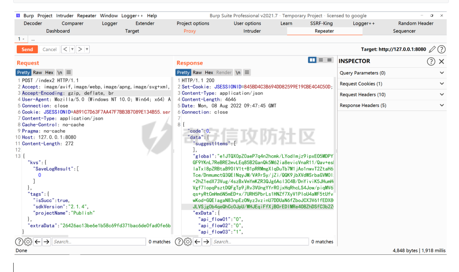Open the Learn tab

[x=286, y=23]
